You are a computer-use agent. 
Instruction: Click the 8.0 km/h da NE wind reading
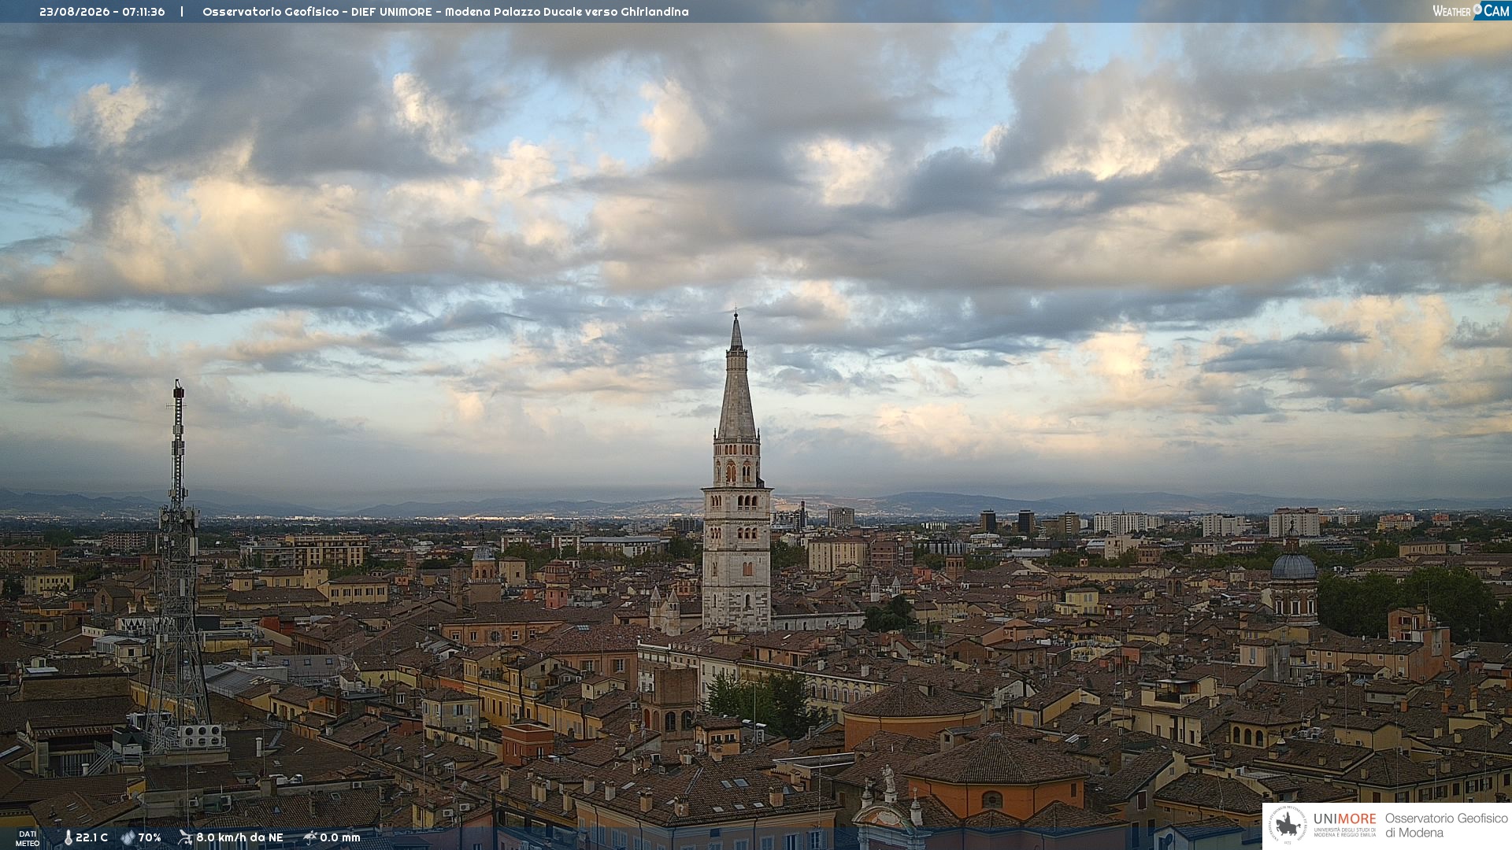[239, 837]
